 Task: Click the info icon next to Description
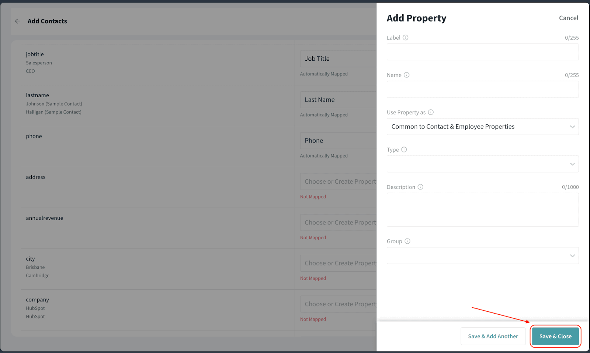click(420, 187)
